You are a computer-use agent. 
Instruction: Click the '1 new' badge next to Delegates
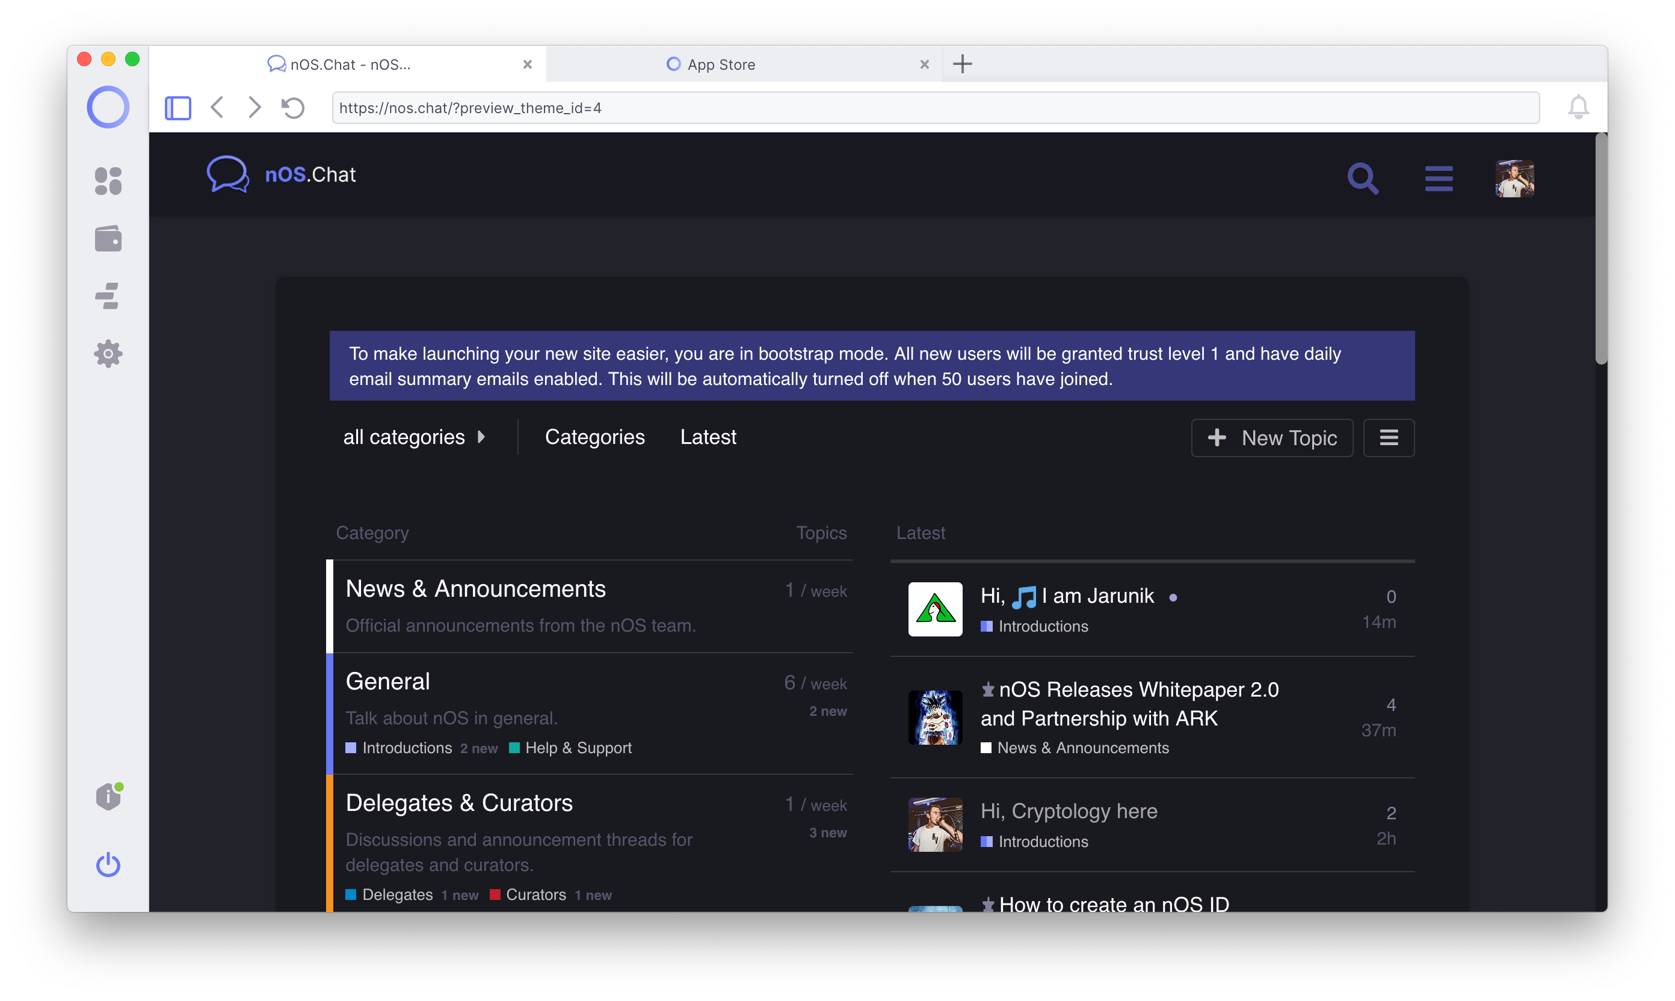pos(460,895)
